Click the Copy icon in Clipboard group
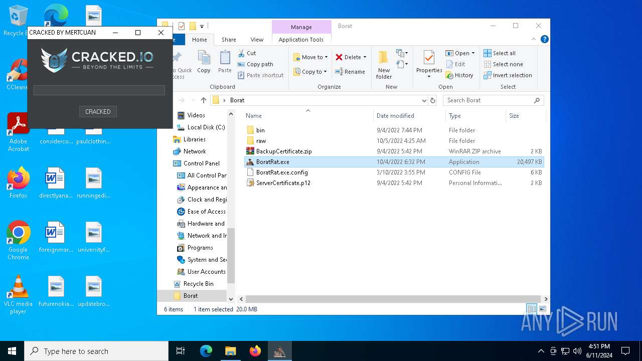 [204, 62]
